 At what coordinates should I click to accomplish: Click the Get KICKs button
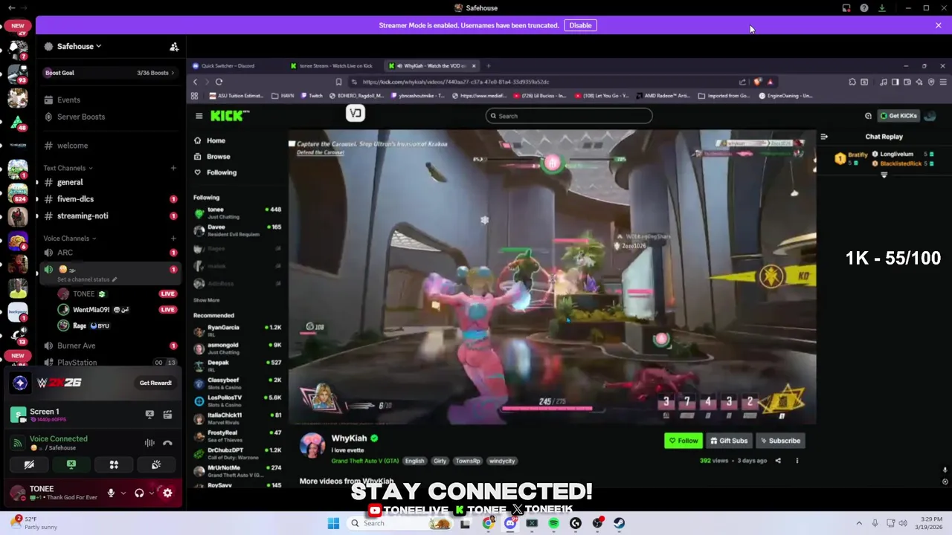[898, 116]
